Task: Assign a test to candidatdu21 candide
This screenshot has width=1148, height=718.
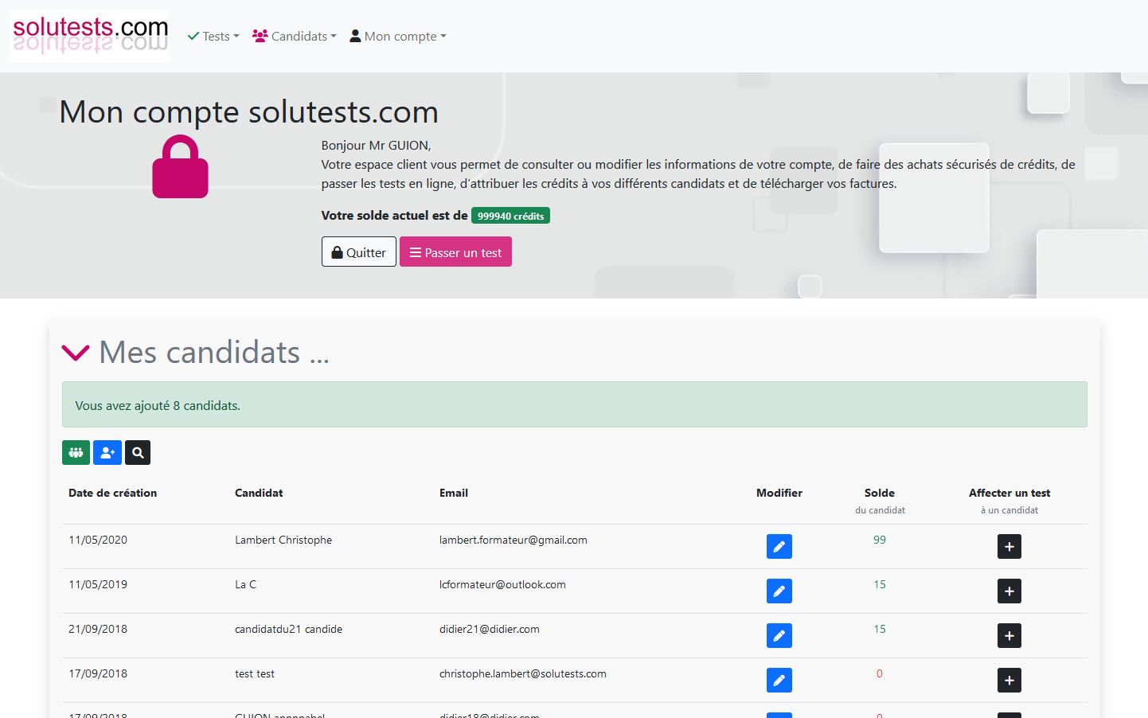Action: point(1009,636)
